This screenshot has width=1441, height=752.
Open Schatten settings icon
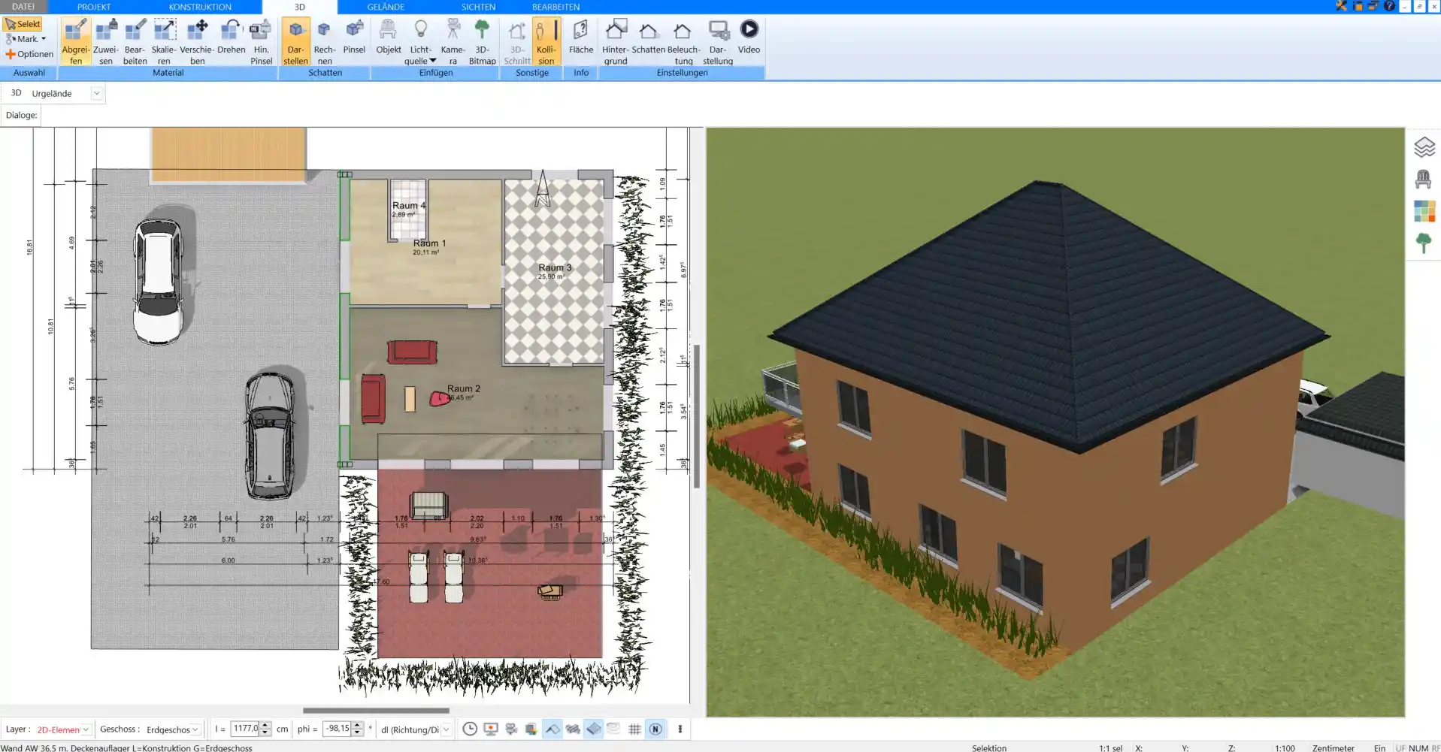pyautogui.click(x=648, y=37)
